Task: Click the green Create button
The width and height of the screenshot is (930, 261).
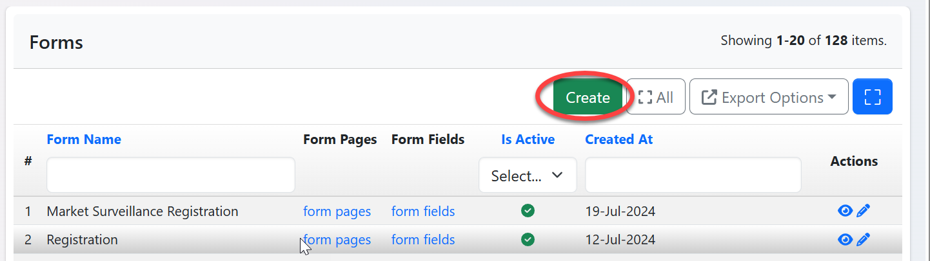Action: click(x=588, y=97)
